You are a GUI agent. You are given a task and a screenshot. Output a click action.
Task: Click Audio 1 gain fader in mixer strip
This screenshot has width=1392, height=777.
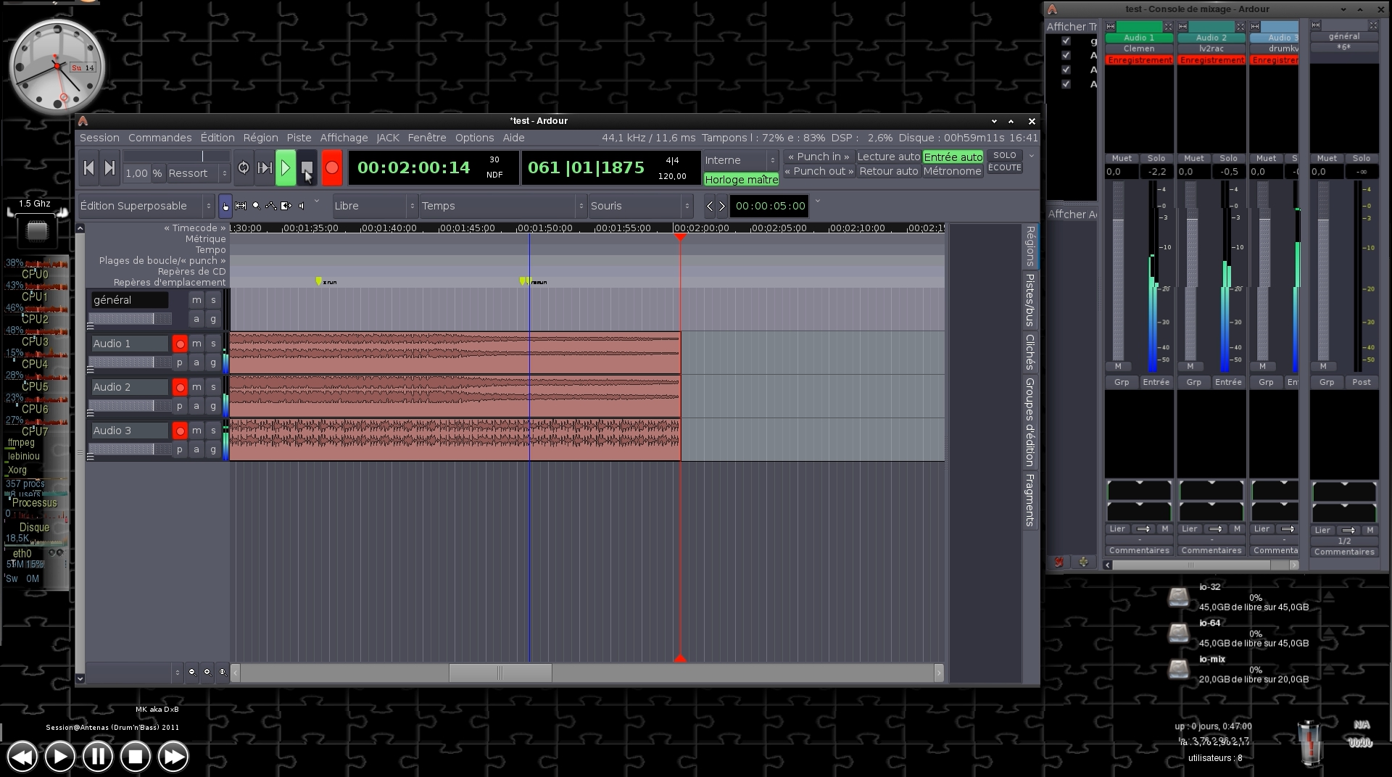1118,272
